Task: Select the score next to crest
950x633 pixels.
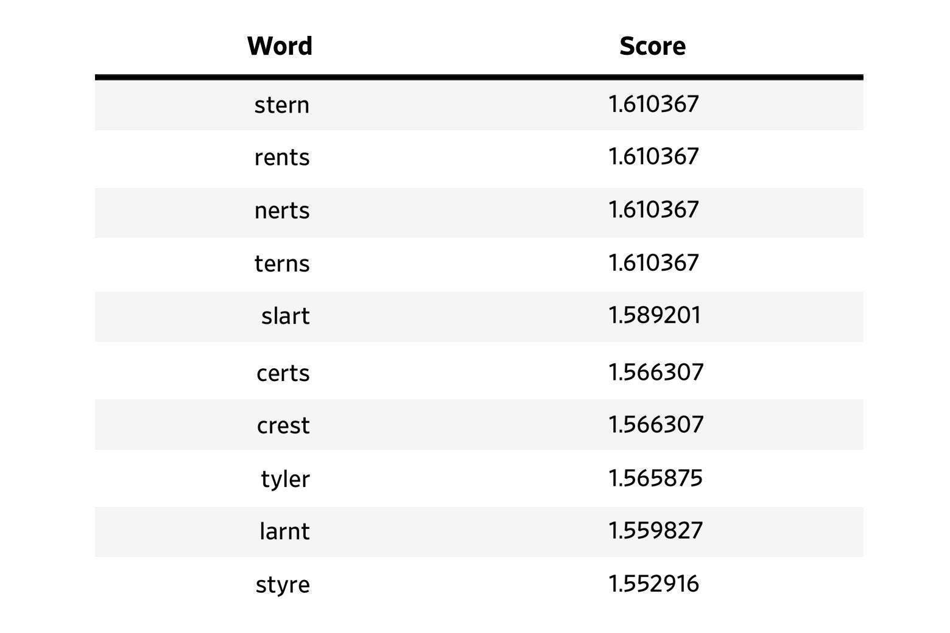Action: pos(656,425)
